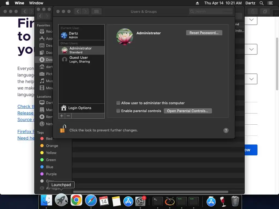279x209 pixels.
Task: Expand the second dropdown on Firefox page
Action: (251, 49)
